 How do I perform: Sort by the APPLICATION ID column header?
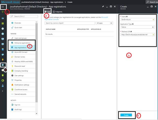tap(96, 29)
